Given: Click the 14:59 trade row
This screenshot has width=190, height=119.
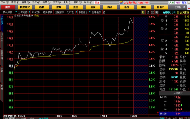Looking at the screenshot, I should [175, 97].
